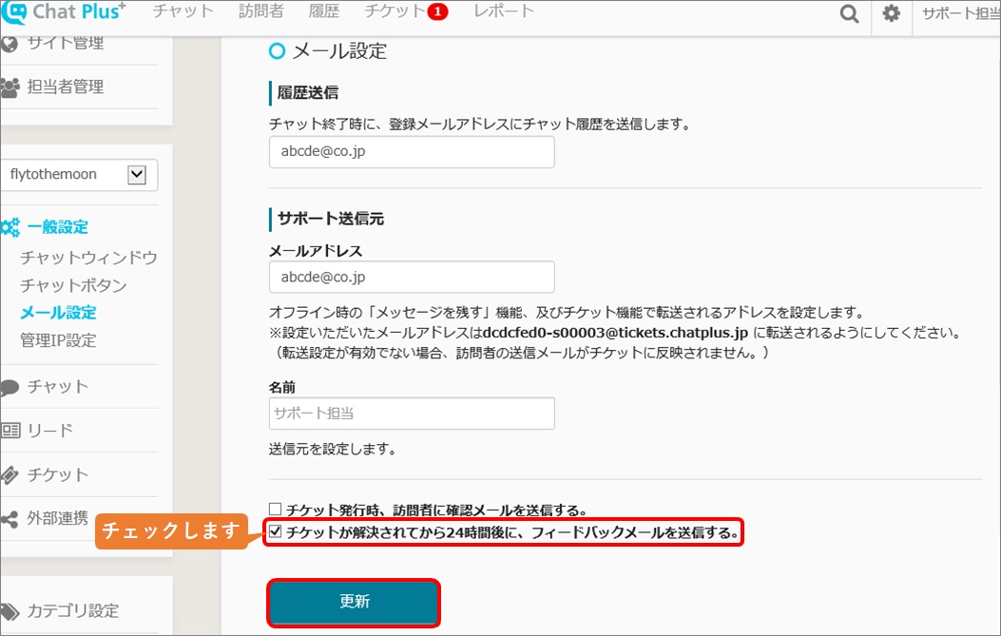Open チャットボタン settings
The width and height of the screenshot is (1001, 636).
pyautogui.click(x=73, y=285)
